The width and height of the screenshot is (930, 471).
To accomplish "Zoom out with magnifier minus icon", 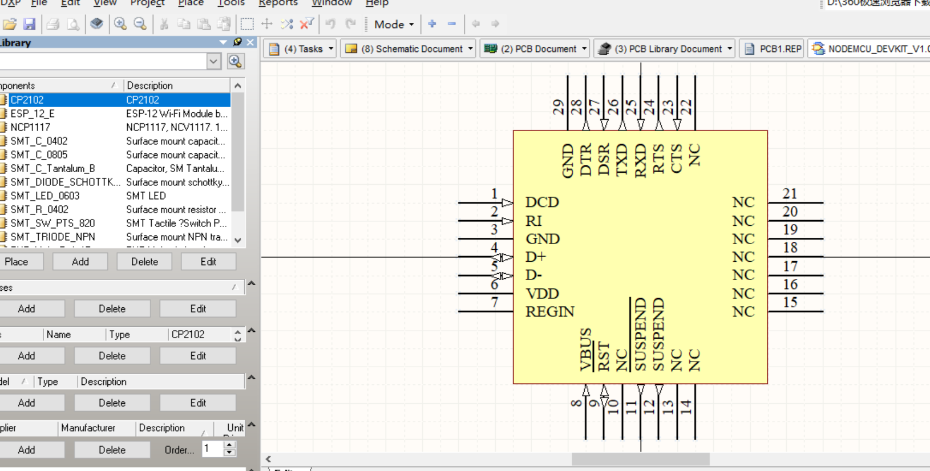I will point(140,24).
